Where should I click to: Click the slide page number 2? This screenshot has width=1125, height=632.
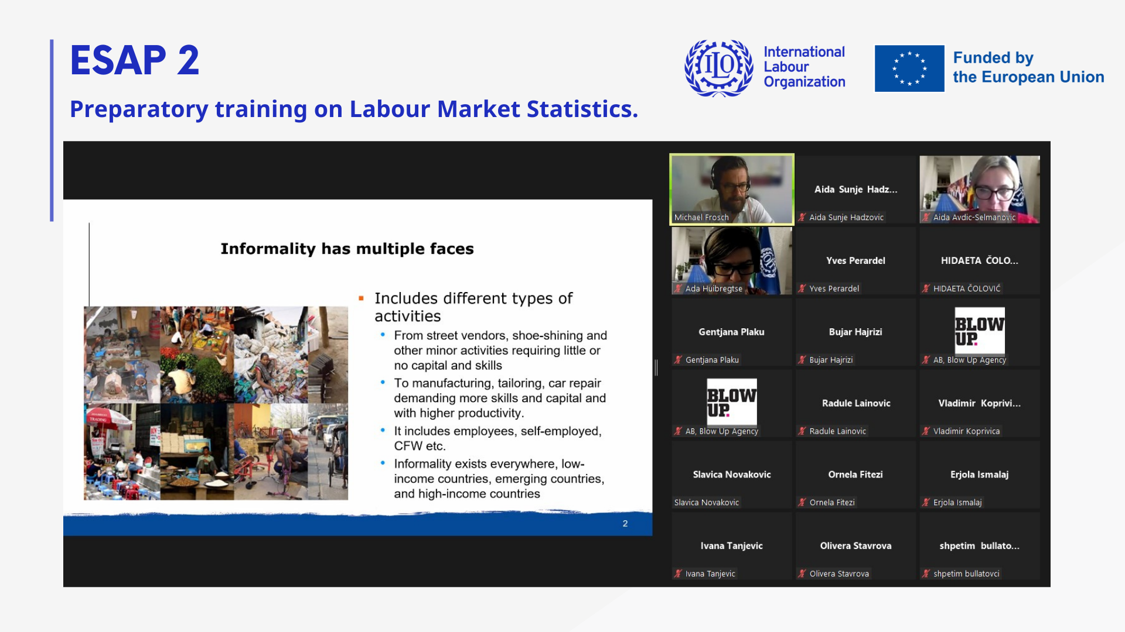tap(625, 524)
